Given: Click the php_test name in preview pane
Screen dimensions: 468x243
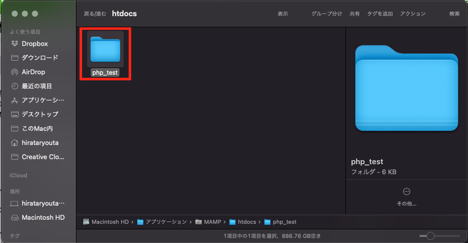Looking at the screenshot, I should click(x=367, y=162).
